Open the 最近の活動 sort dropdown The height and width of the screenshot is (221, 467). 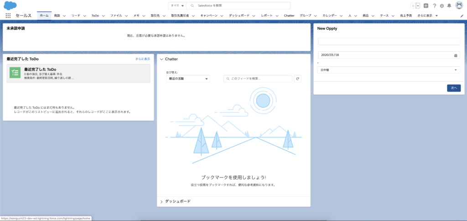188,79
